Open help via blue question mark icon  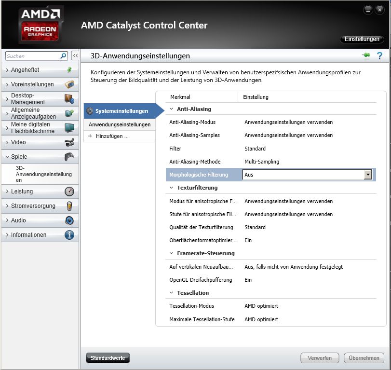click(x=379, y=55)
